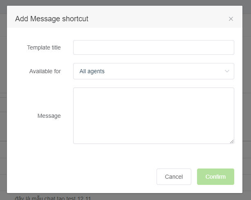Click the dimmed backdrop left of the dialog
Viewport: 251px width, 200px height.
pos(3,102)
